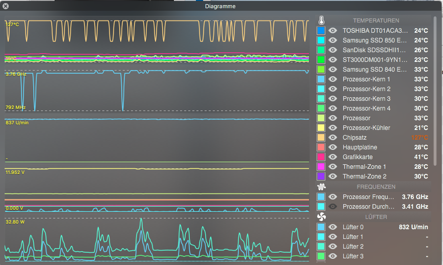Toggle eye icon for Thermal-Zone 1
The width and height of the screenshot is (443, 265).
click(333, 167)
